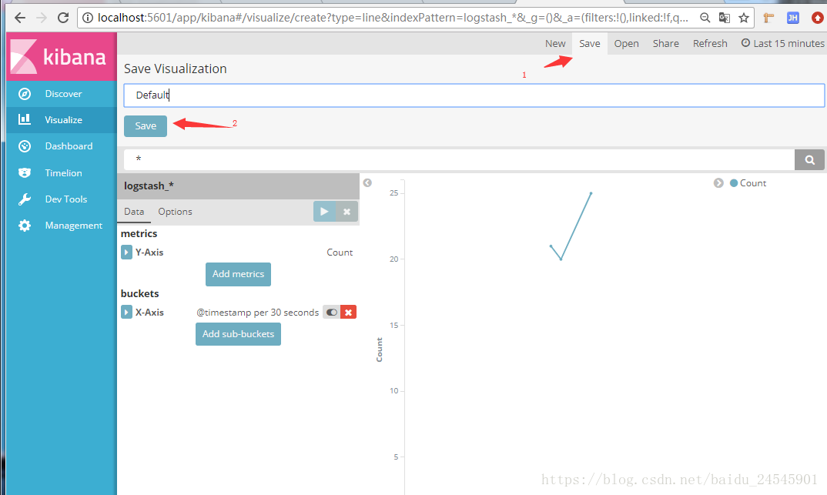Click the @timestamp per 30 seconds text
Viewport: 827px width, 495px height.
click(x=257, y=312)
